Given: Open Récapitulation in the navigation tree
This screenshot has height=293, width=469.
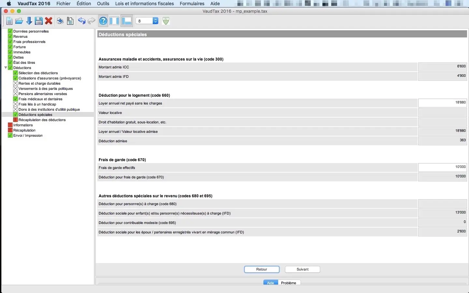Looking at the screenshot, I should click(x=24, y=130).
